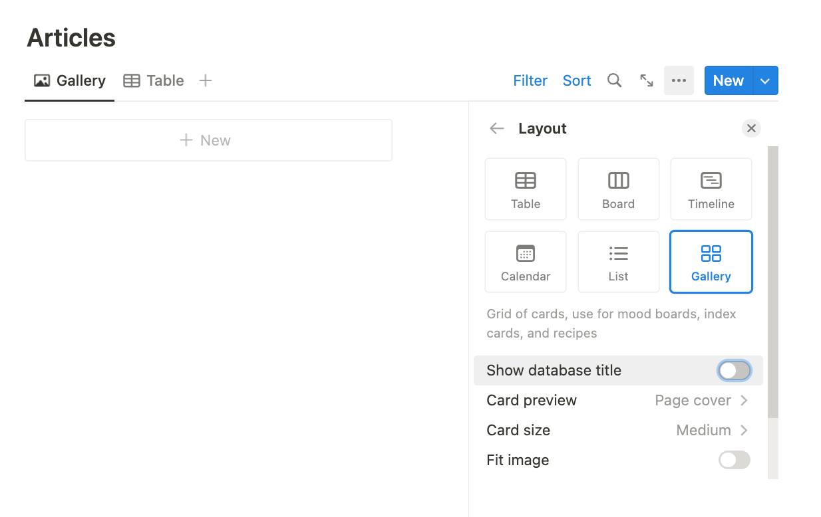The height and width of the screenshot is (517, 821).
Task: Toggle Show database title switch
Action: (x=735, y=371)
